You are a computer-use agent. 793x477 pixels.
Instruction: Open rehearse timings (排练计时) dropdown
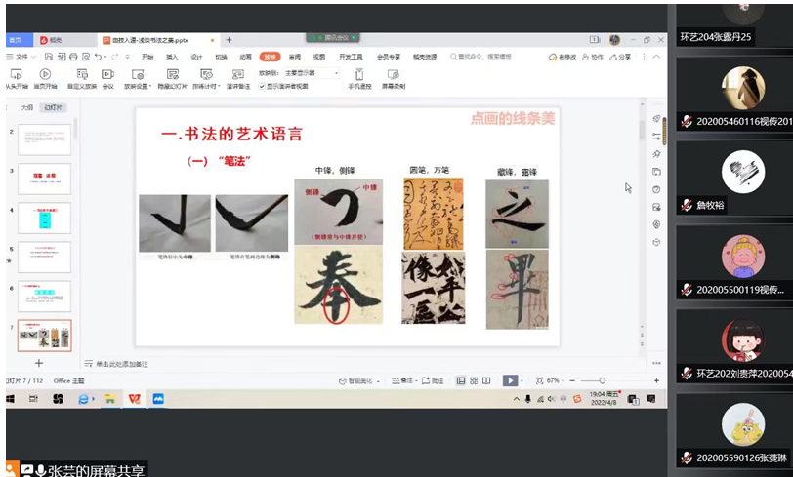click(x=206, y=79)
